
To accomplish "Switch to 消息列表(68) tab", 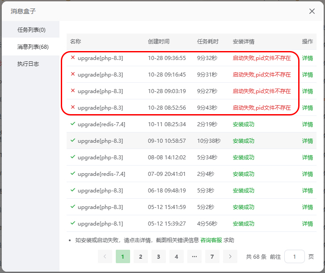I will pos(33,47).
